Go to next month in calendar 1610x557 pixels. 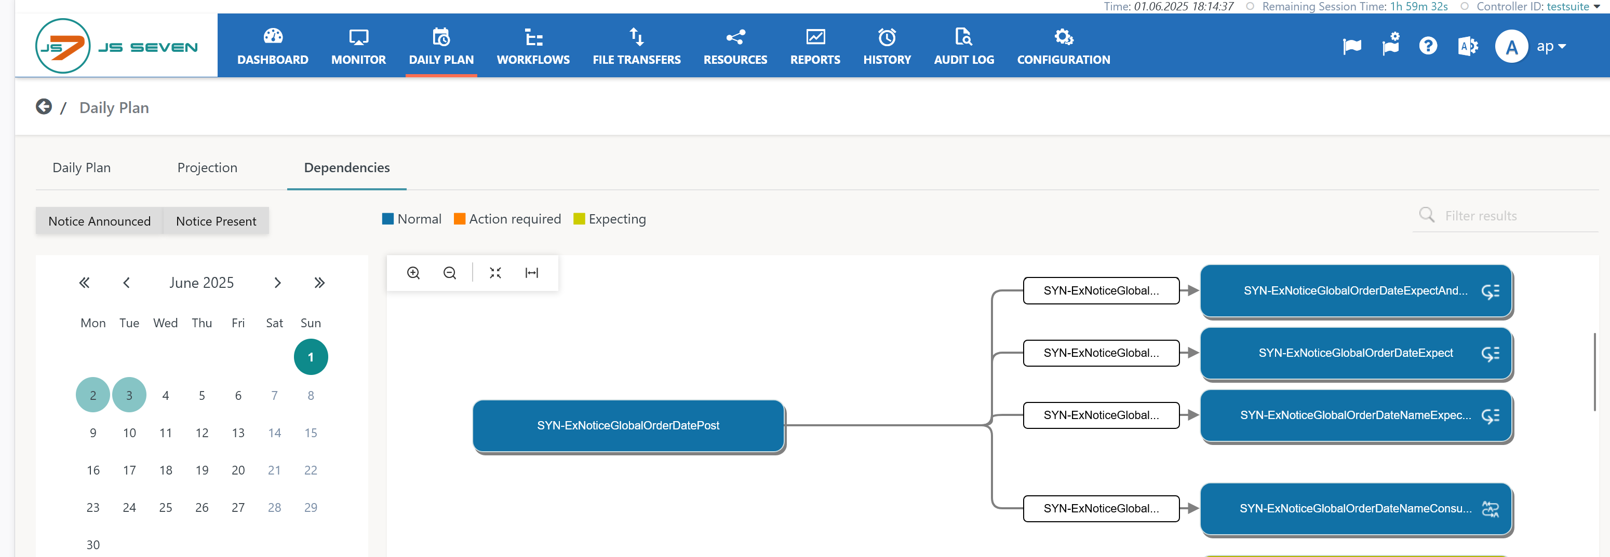(x=277, y=283)
